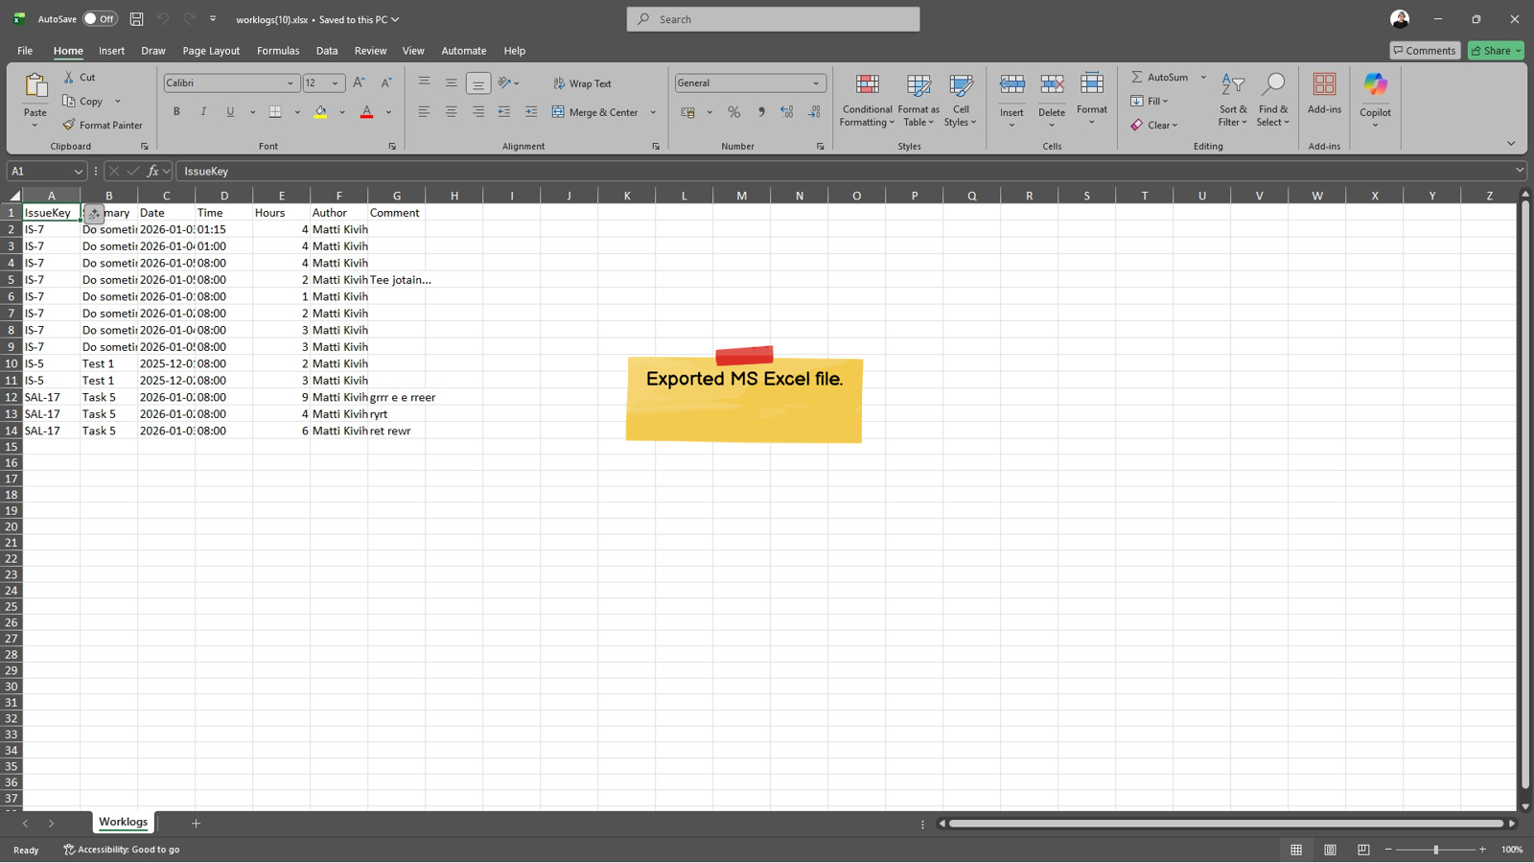Select the Worklogs sheet tab
Viewport: 1534px width, 863px height.
123,822
